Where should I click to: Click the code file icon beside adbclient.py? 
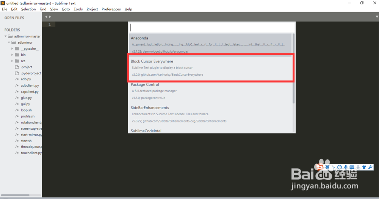click(17, 85)
